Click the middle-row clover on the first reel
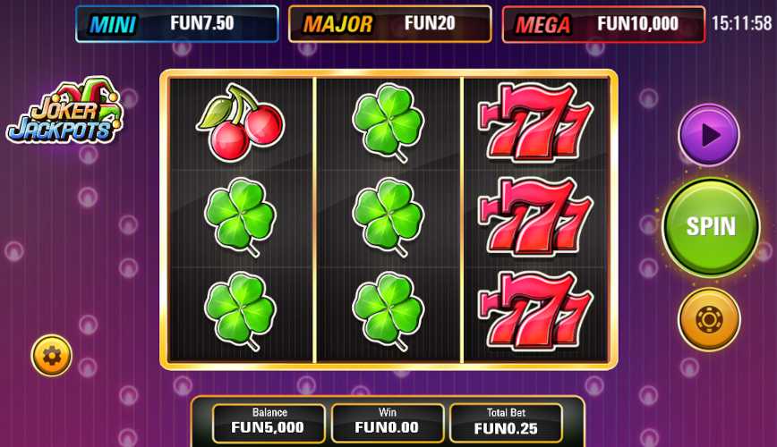The width and height of the screenshot is (777, 447). click(x=240, y=217)
